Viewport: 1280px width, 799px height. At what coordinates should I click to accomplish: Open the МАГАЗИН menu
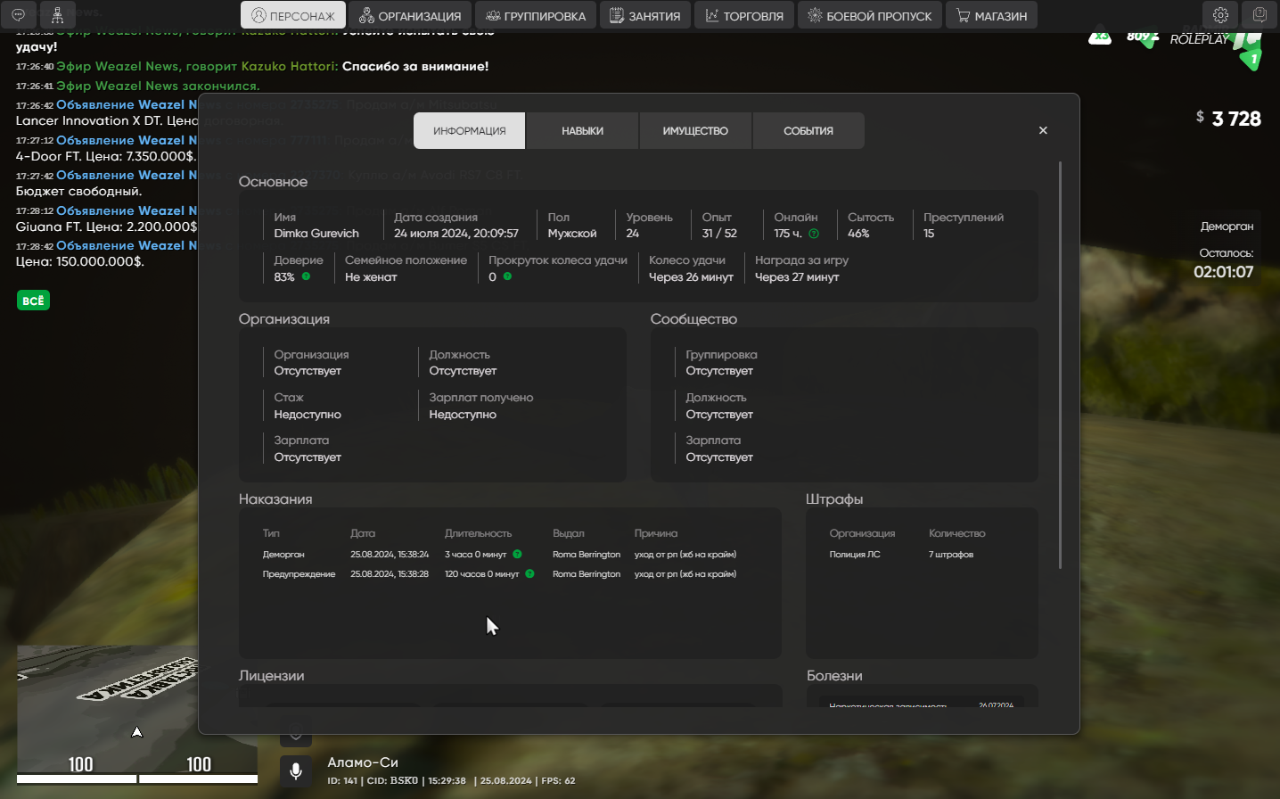click(991, 15)
